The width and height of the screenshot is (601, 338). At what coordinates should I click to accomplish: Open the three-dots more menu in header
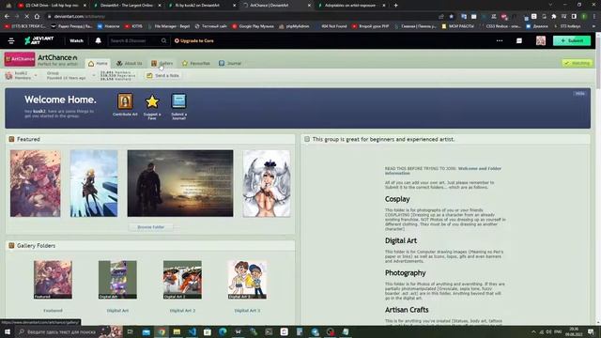tap(500, 40)
